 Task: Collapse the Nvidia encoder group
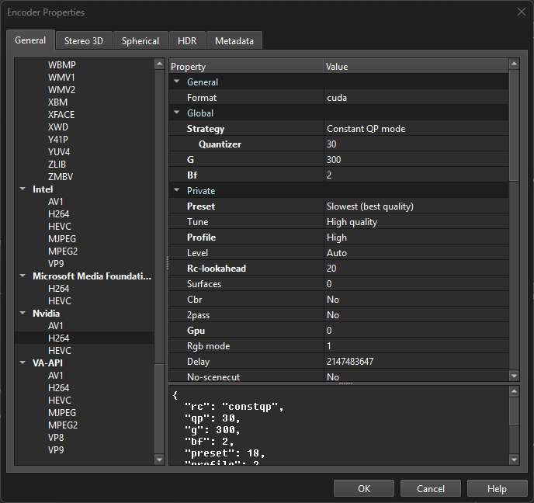22,314
